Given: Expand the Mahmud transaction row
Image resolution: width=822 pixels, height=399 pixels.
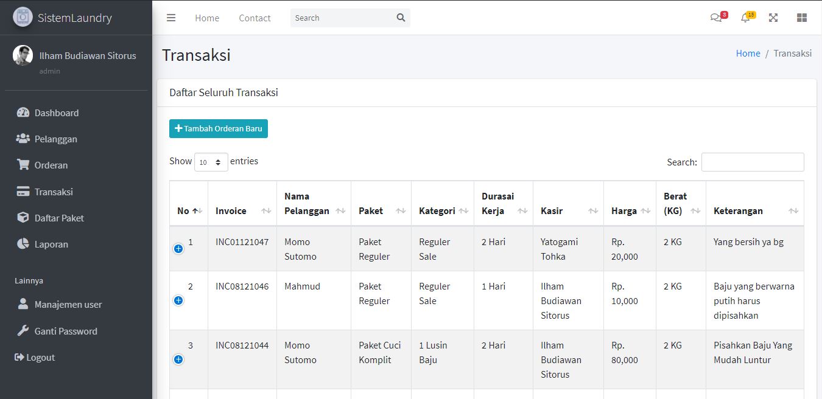Looking at the screenshot, I should (x=178, y=300).
